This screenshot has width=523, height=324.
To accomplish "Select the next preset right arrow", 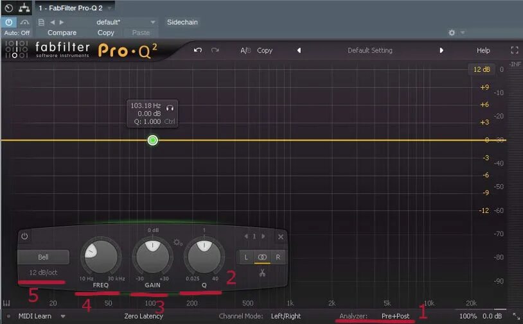I will [x=441, y=50].
